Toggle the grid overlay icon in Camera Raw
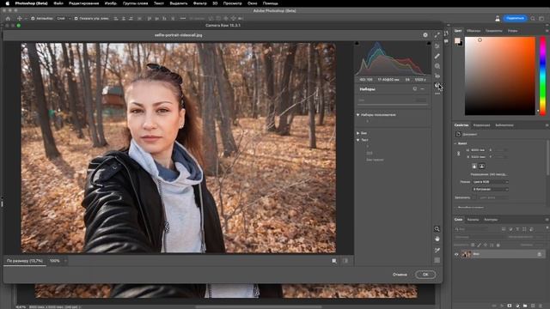550x309 pixels. point(437,260)
